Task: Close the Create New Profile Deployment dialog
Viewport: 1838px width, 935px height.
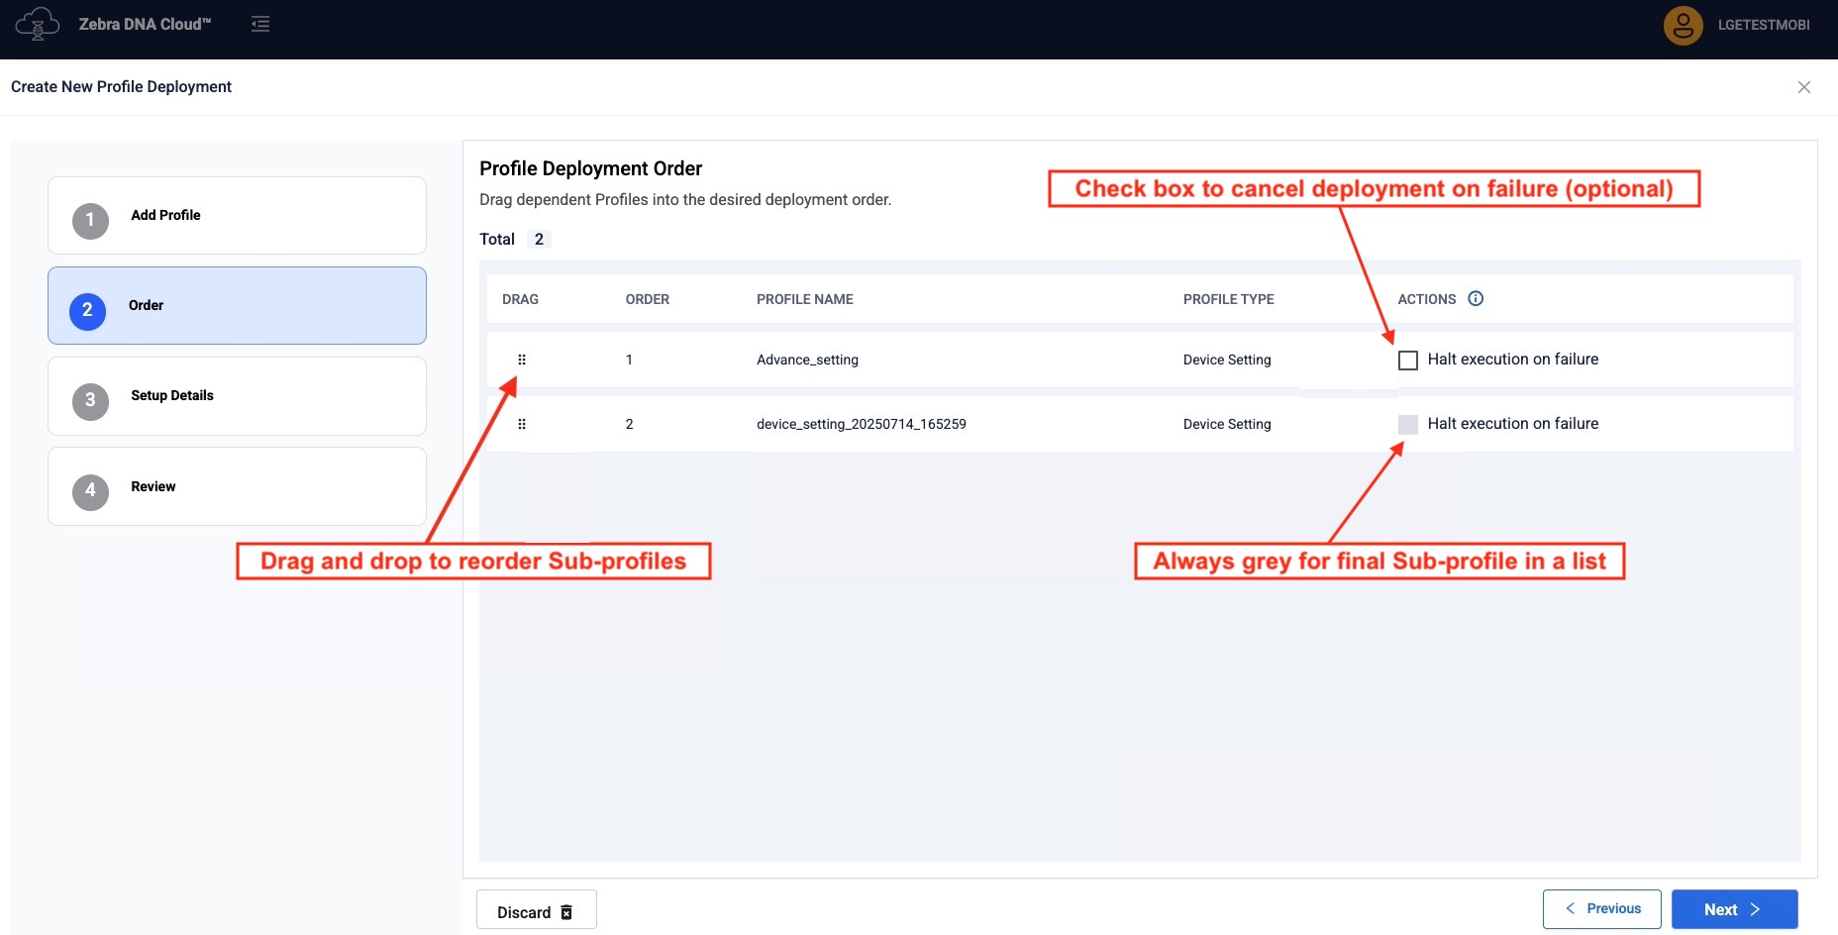Action: click(x=1803, y=87)
